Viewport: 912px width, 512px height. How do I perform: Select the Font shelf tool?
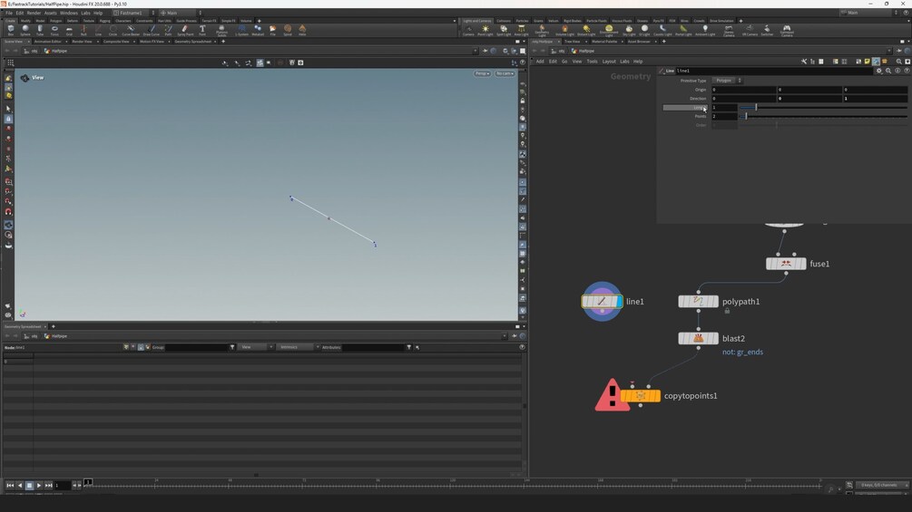202,30
